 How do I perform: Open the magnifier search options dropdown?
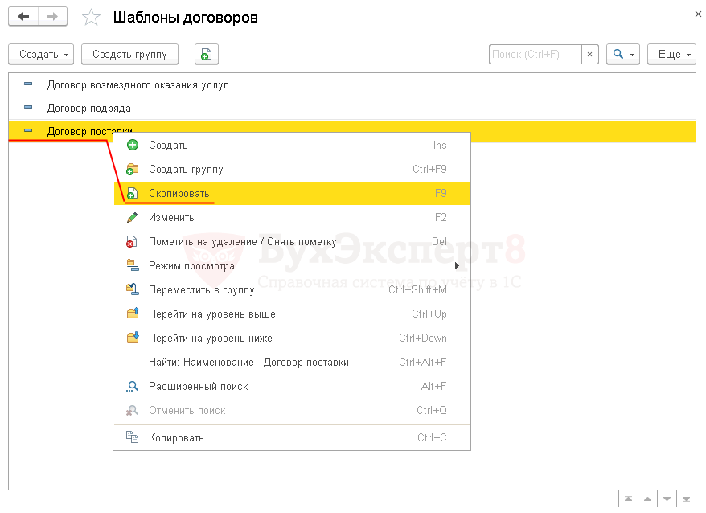[623, 55]
